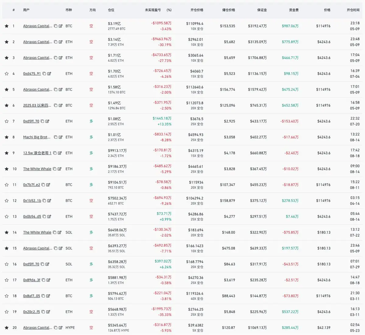365x335 pixels.
Task: Select entry price $119326.4 in row 18
Action: coord(195,294)
